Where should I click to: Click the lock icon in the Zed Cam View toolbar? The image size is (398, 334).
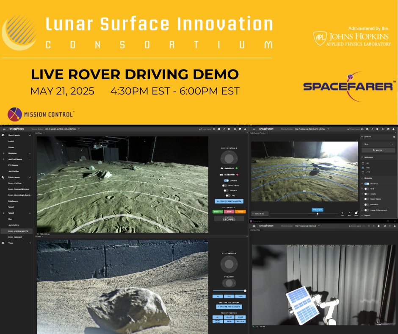point(379,226)
